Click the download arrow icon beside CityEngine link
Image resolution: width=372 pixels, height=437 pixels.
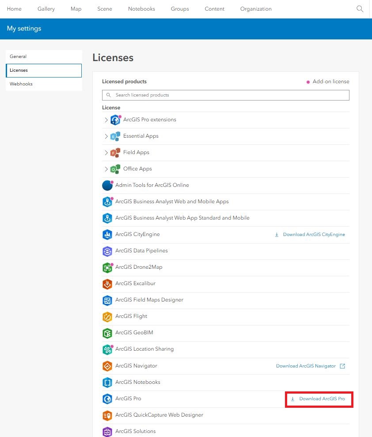[277, 235]
